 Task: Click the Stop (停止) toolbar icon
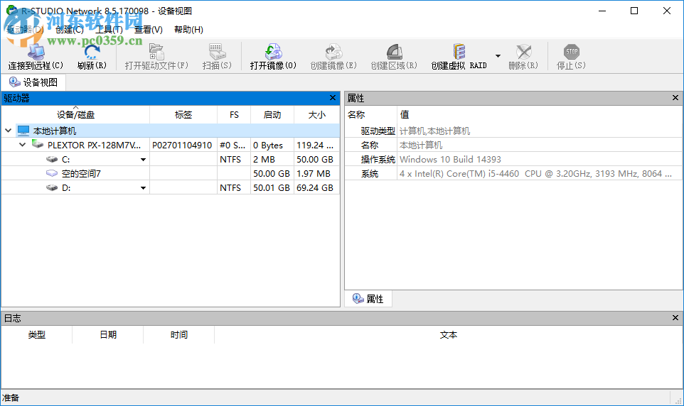pyautogui.click(x=571, y=52)
